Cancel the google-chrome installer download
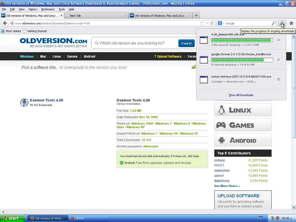This screenshot has width=296, height=222. pos(279,60)
